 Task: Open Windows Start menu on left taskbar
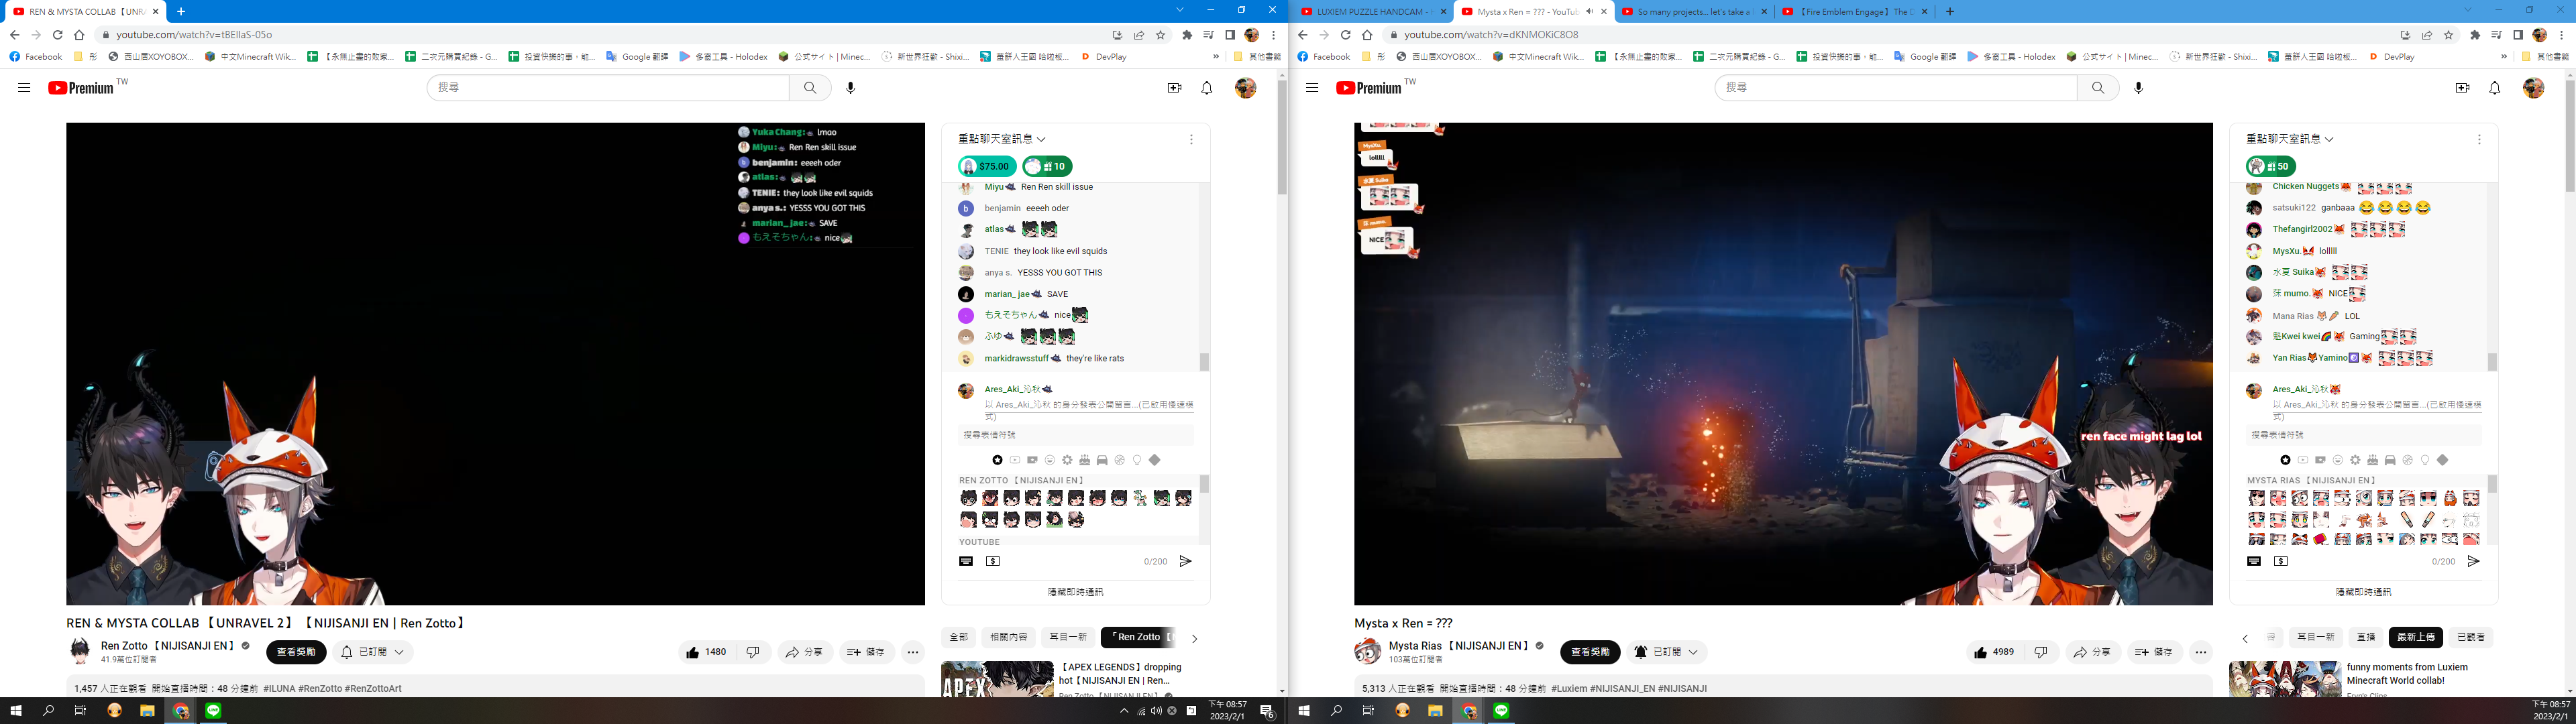click(16, 711)
